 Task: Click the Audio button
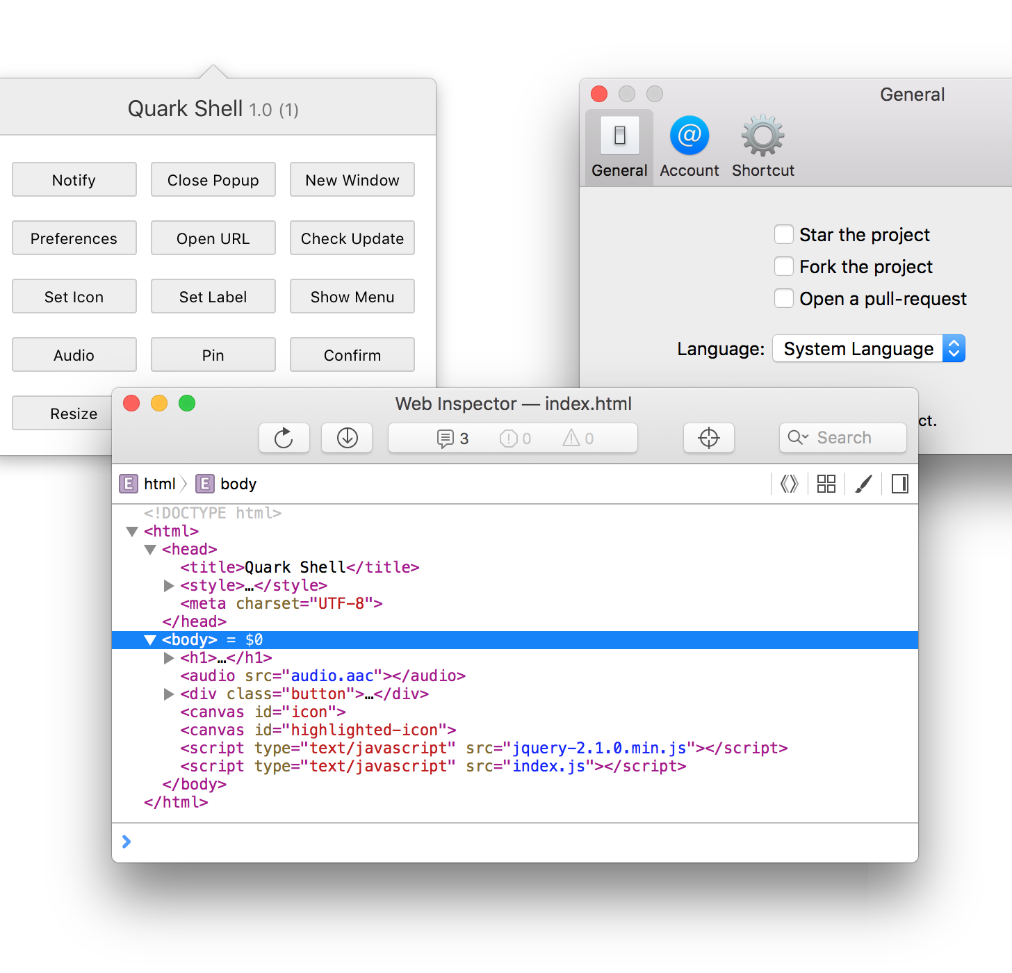pyautogui.click(x=74, y=355)
